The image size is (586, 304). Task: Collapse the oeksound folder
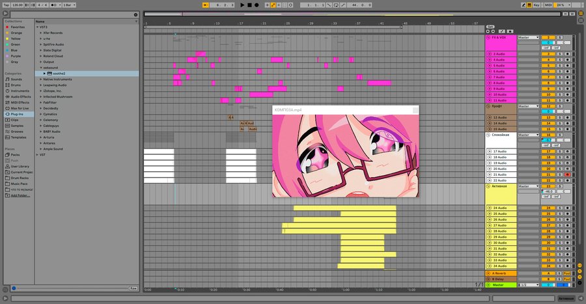[x=41, y=68]
